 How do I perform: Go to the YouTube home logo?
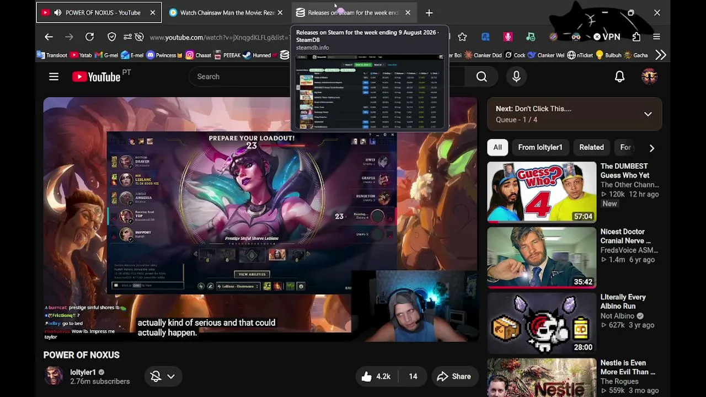pyautogui.click(x=96, y=77)
